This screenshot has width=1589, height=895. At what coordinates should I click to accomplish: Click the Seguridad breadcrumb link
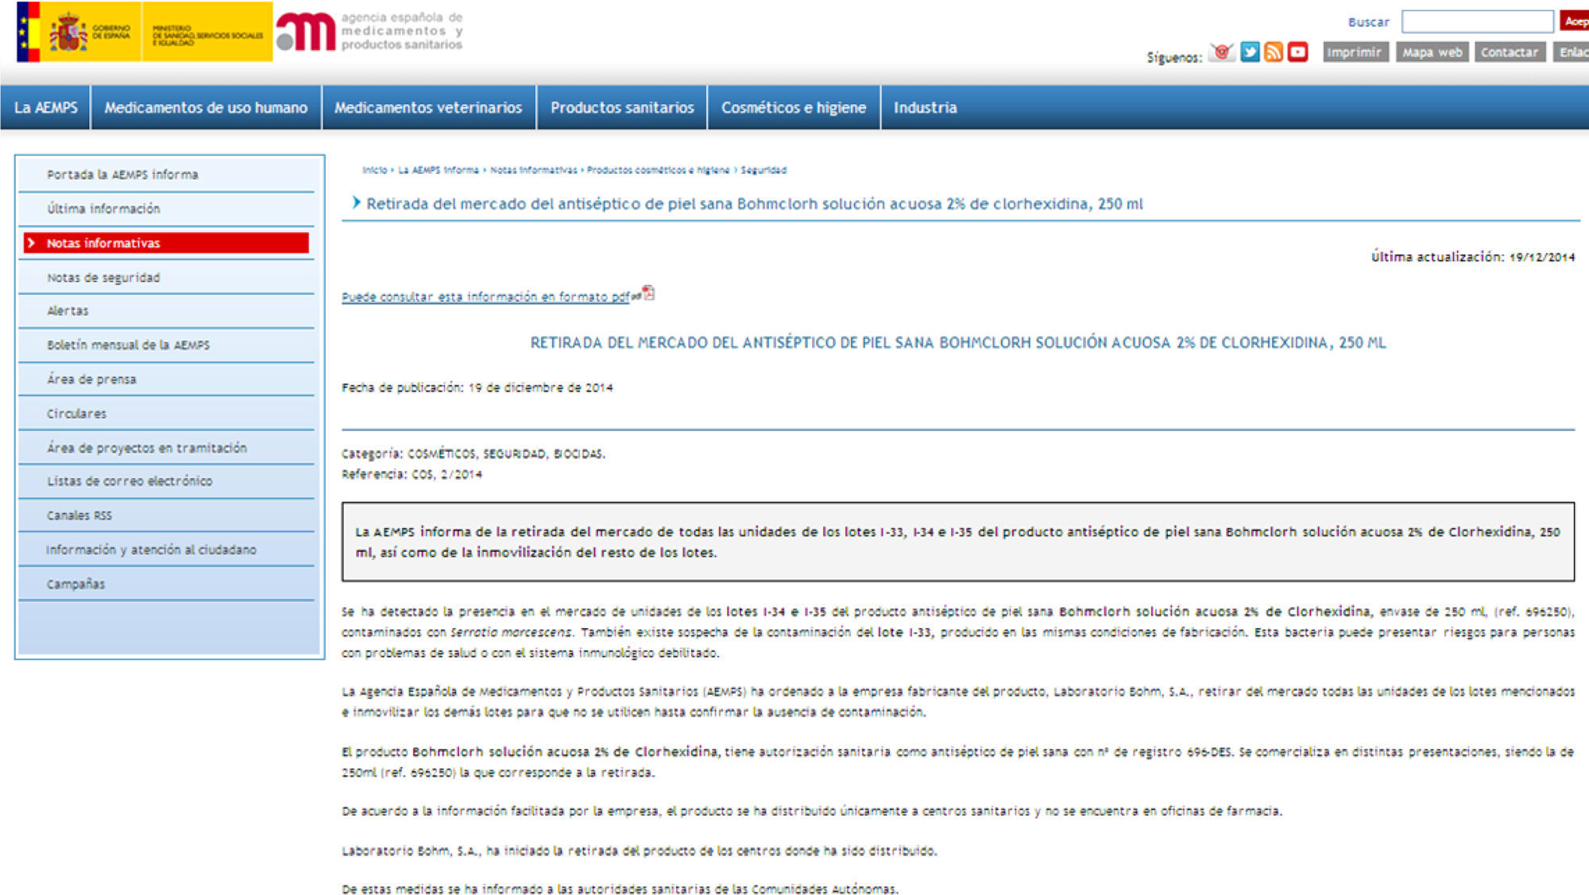(764, 170)
